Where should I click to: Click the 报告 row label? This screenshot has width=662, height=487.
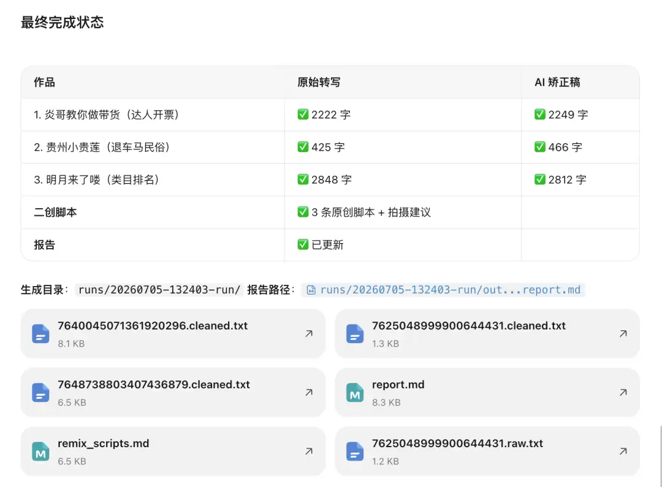click(x=44, y=245)
